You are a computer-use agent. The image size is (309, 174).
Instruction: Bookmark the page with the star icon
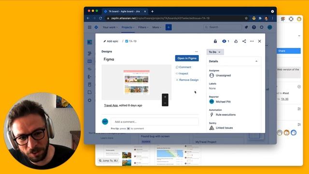coord(246,18)
